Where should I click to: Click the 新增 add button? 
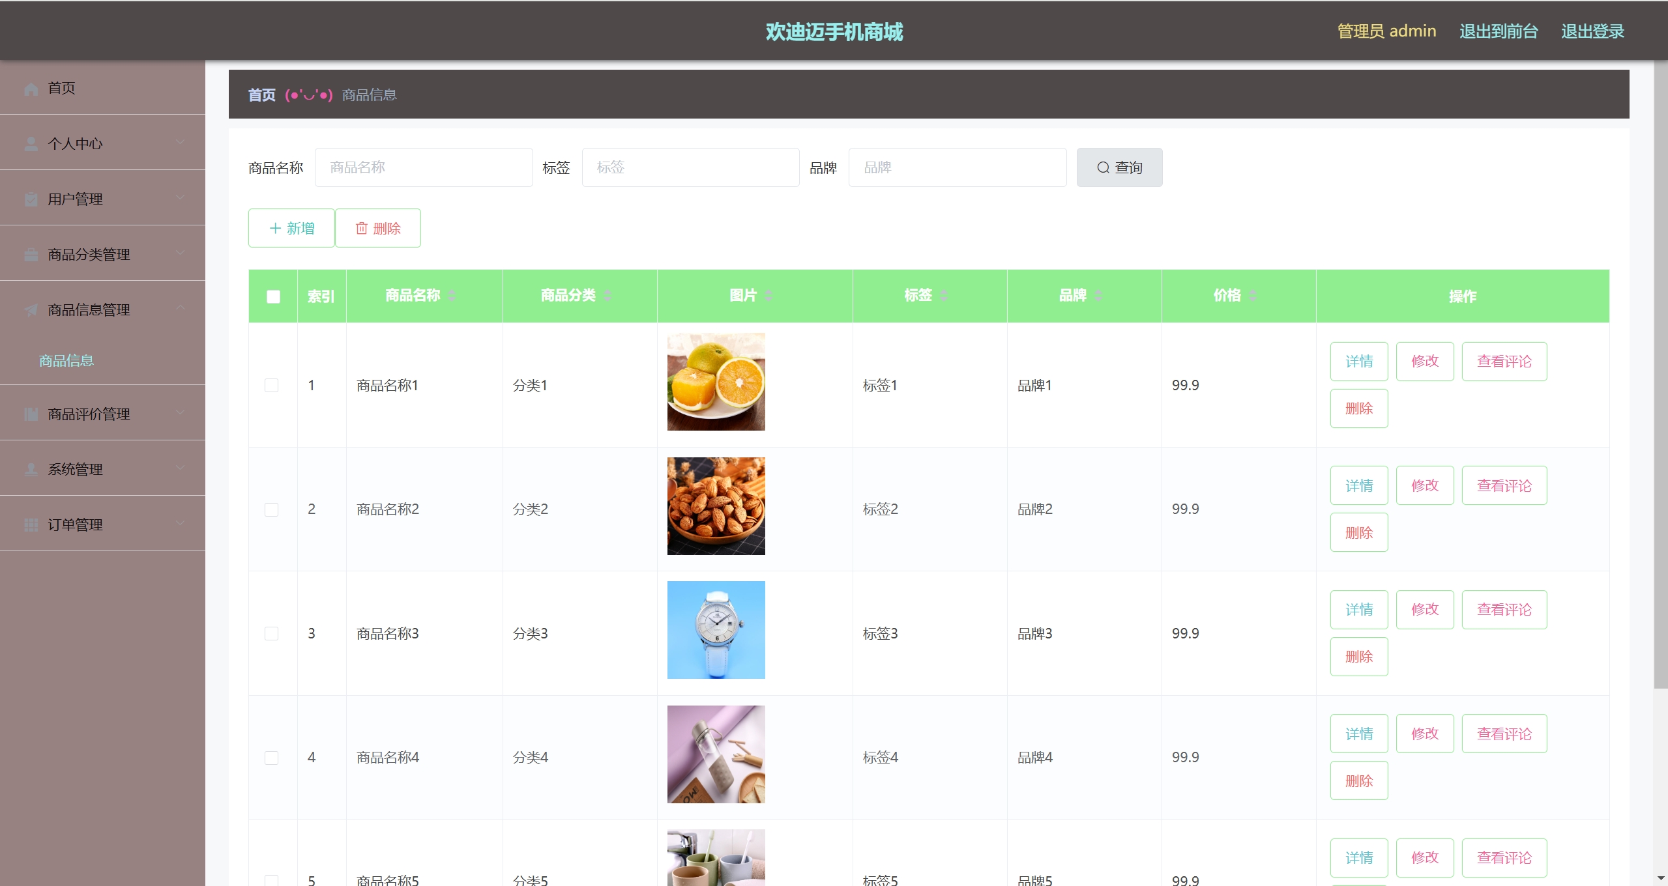291,228
